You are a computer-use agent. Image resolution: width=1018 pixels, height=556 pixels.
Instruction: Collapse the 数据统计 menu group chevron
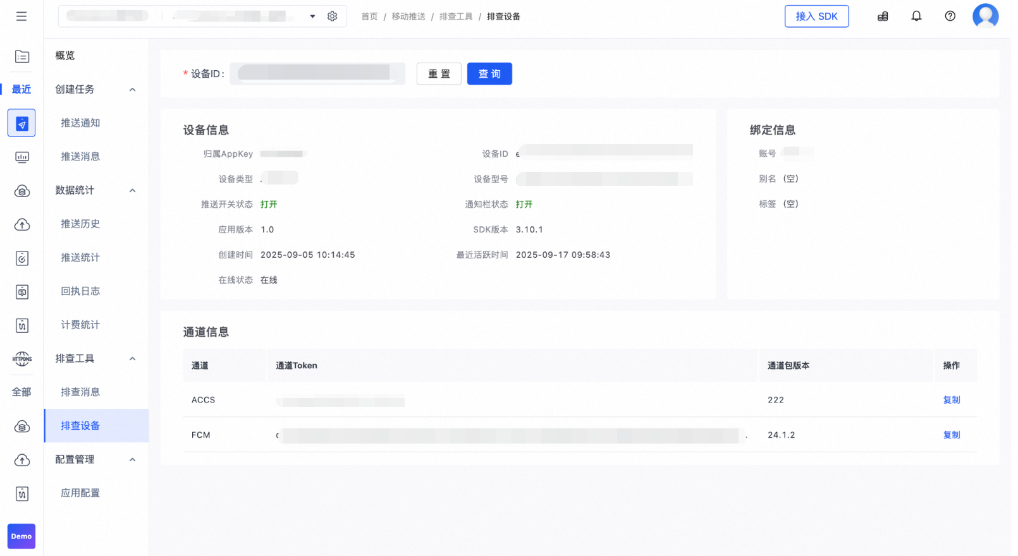point(133,191)
